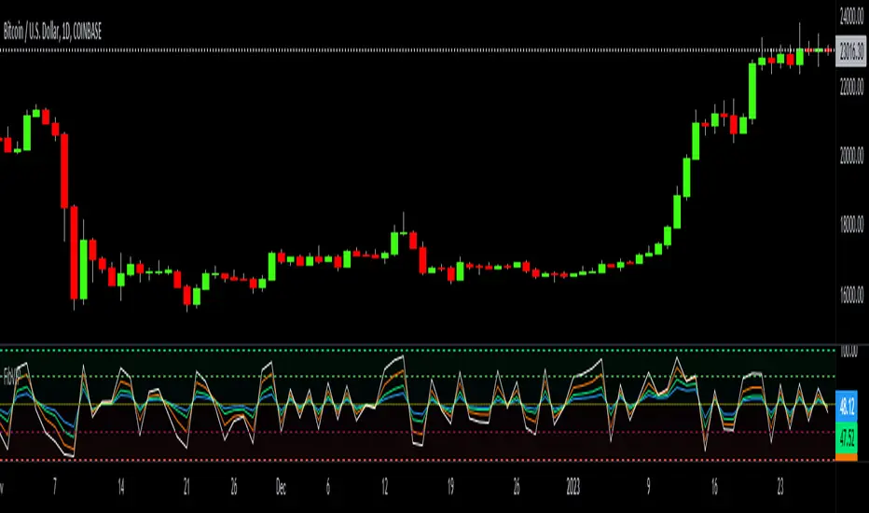Viewport: 869px width, 513px height.
Task: Click the 16 date label on time axis
Action: 714,488
